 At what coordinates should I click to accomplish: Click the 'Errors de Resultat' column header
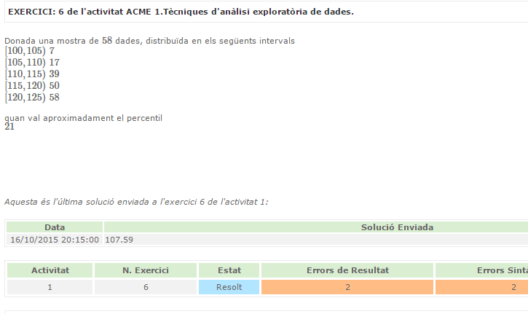[347, 270]
